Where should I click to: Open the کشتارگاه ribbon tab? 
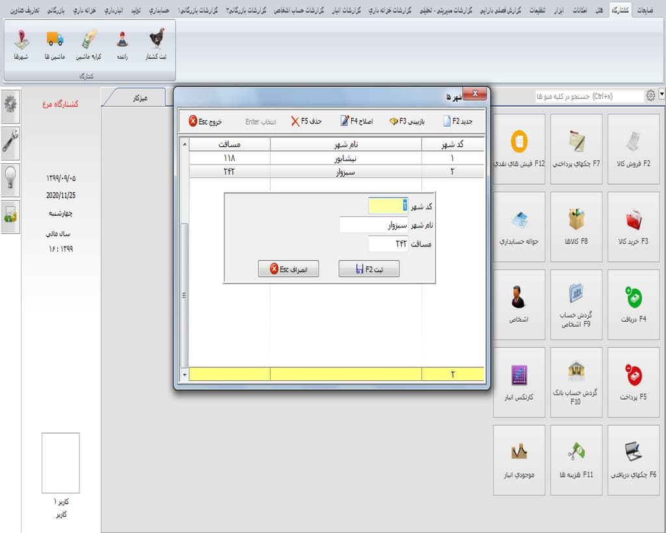point(620,10)
